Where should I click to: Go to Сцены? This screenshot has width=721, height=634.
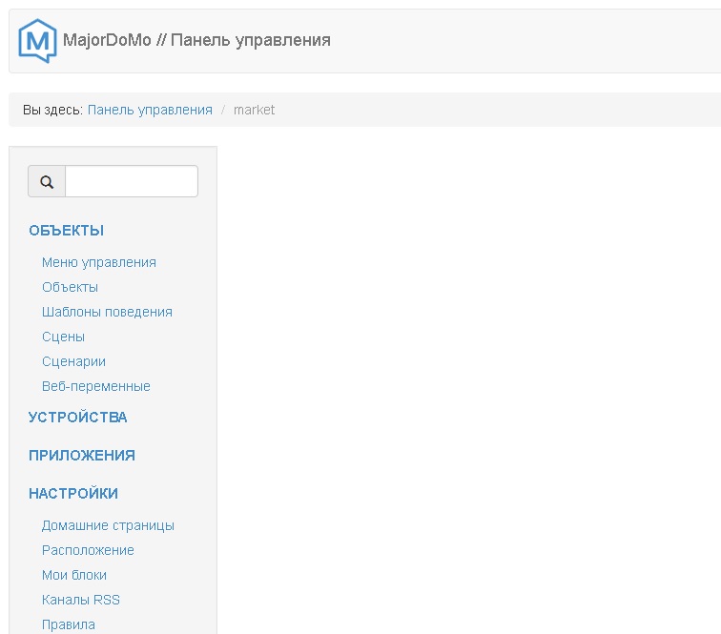(64, 337)
